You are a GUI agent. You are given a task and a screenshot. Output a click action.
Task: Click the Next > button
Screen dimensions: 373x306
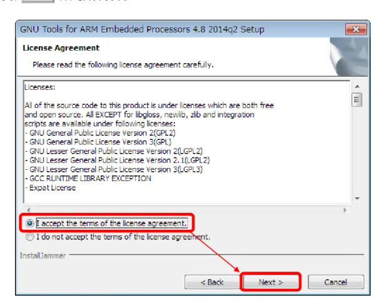[x=271, y=282]
